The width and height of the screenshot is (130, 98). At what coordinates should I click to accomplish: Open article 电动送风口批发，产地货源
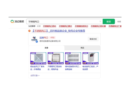[90, 68]
